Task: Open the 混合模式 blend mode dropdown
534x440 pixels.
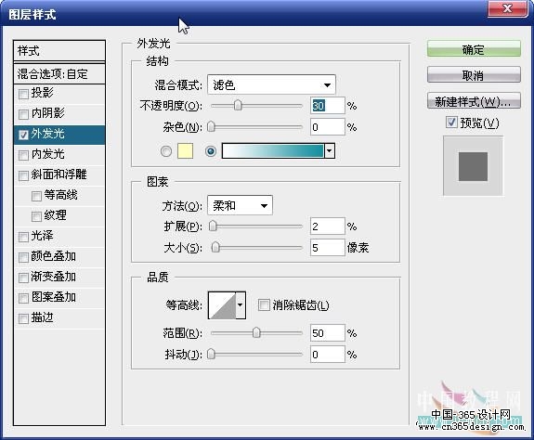Action: coord(271,84)
